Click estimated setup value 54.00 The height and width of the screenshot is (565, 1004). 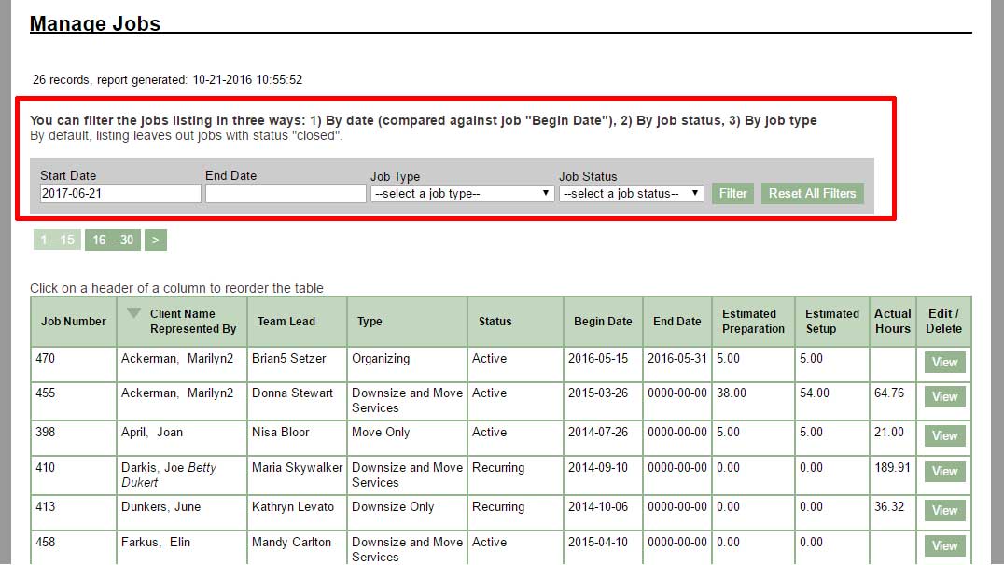[x=815, y=393]
